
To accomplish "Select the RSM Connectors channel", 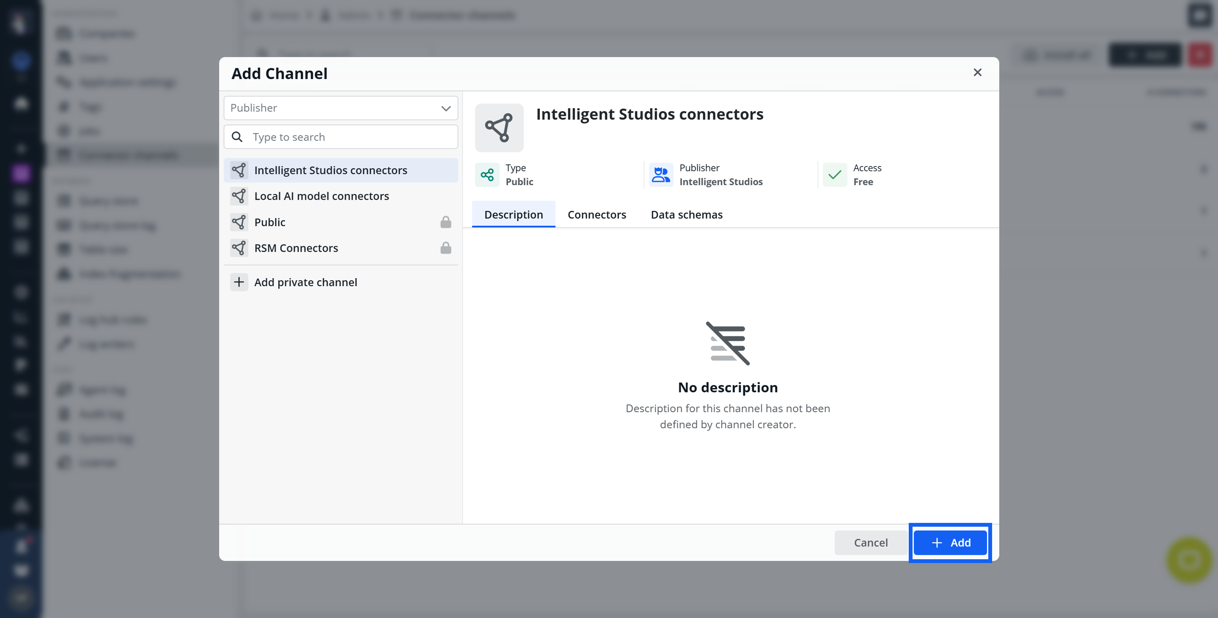I will pyautogui.click(x=296, y=248).
